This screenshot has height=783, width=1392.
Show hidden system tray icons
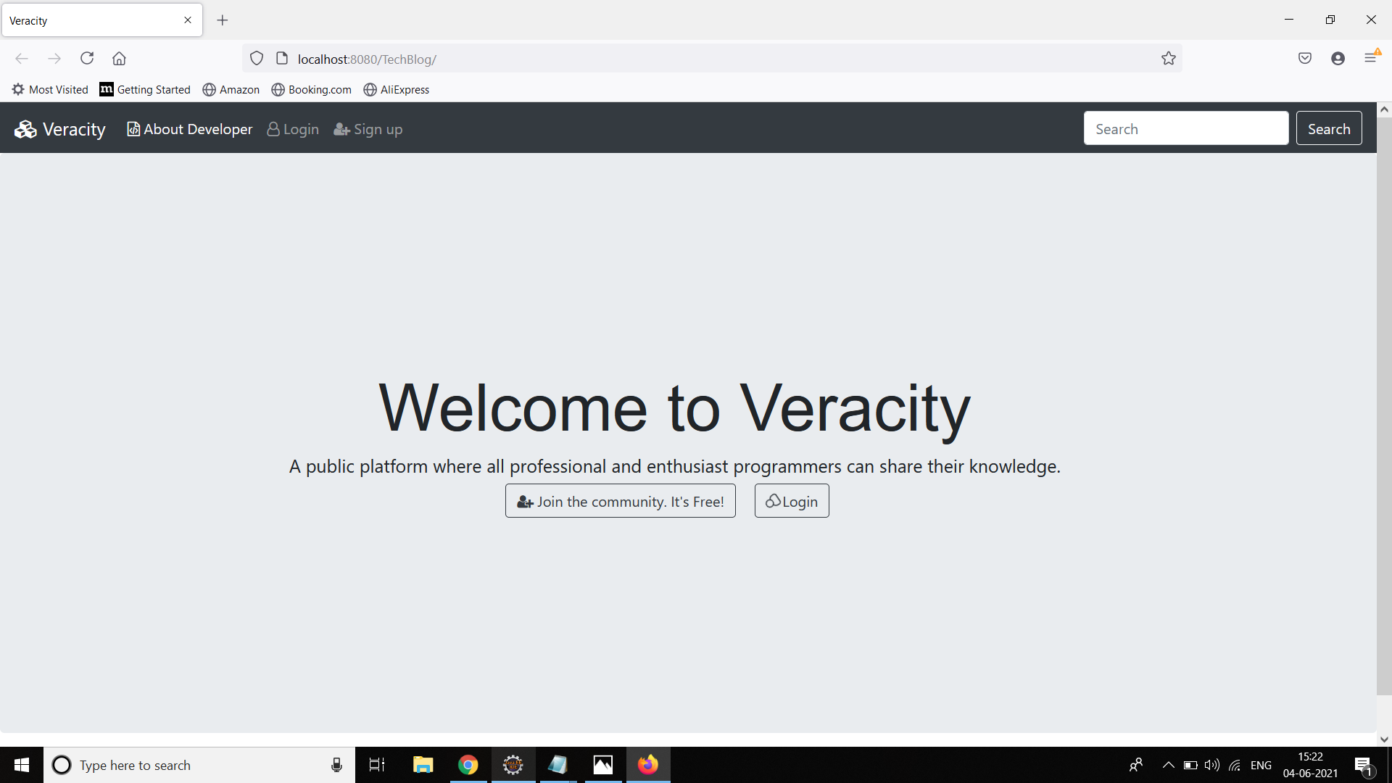[x=1168, y=765]
